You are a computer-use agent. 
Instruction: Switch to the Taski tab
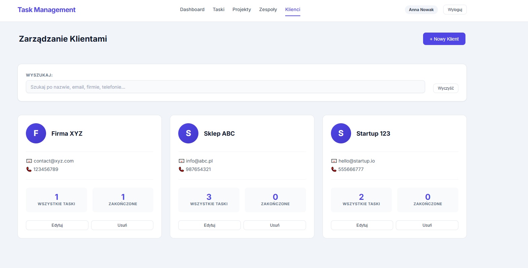pyautogui.click(x=218, y=9)
